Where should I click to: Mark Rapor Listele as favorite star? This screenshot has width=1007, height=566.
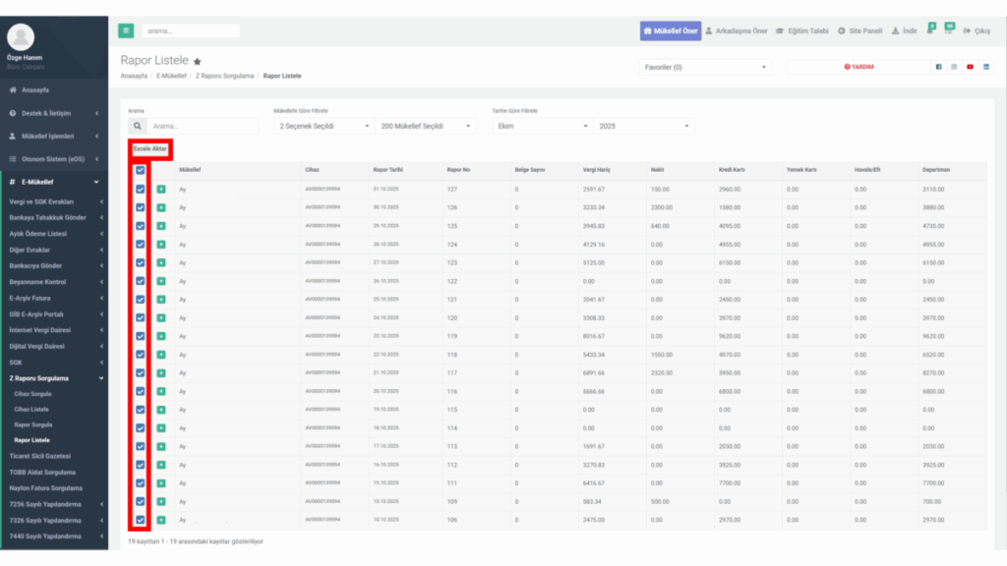(x=197, y=62)
